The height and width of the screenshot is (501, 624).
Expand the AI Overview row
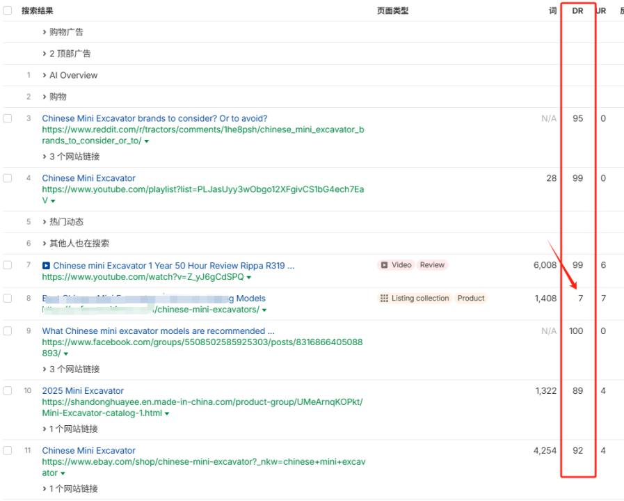tap(70, 75)
